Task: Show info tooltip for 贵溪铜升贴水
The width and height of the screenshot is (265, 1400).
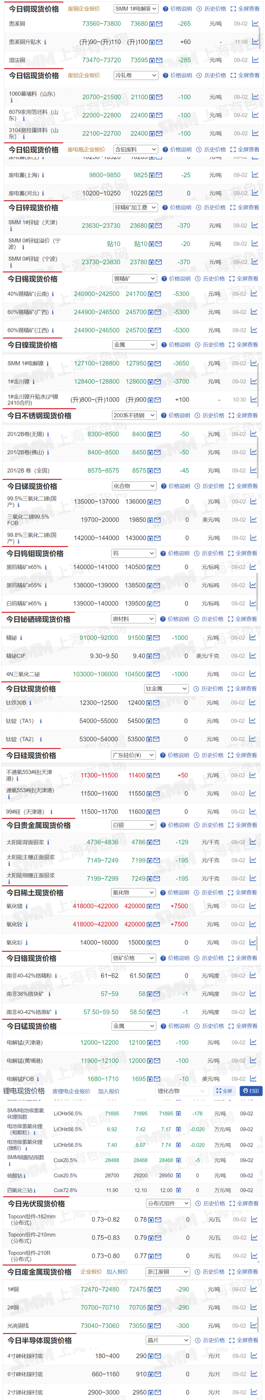Action: pos(45,42)
